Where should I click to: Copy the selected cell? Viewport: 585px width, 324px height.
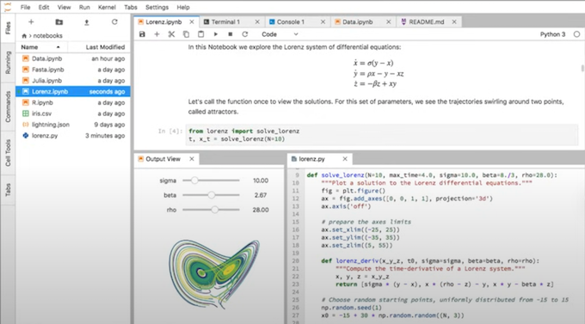[186, 34]
